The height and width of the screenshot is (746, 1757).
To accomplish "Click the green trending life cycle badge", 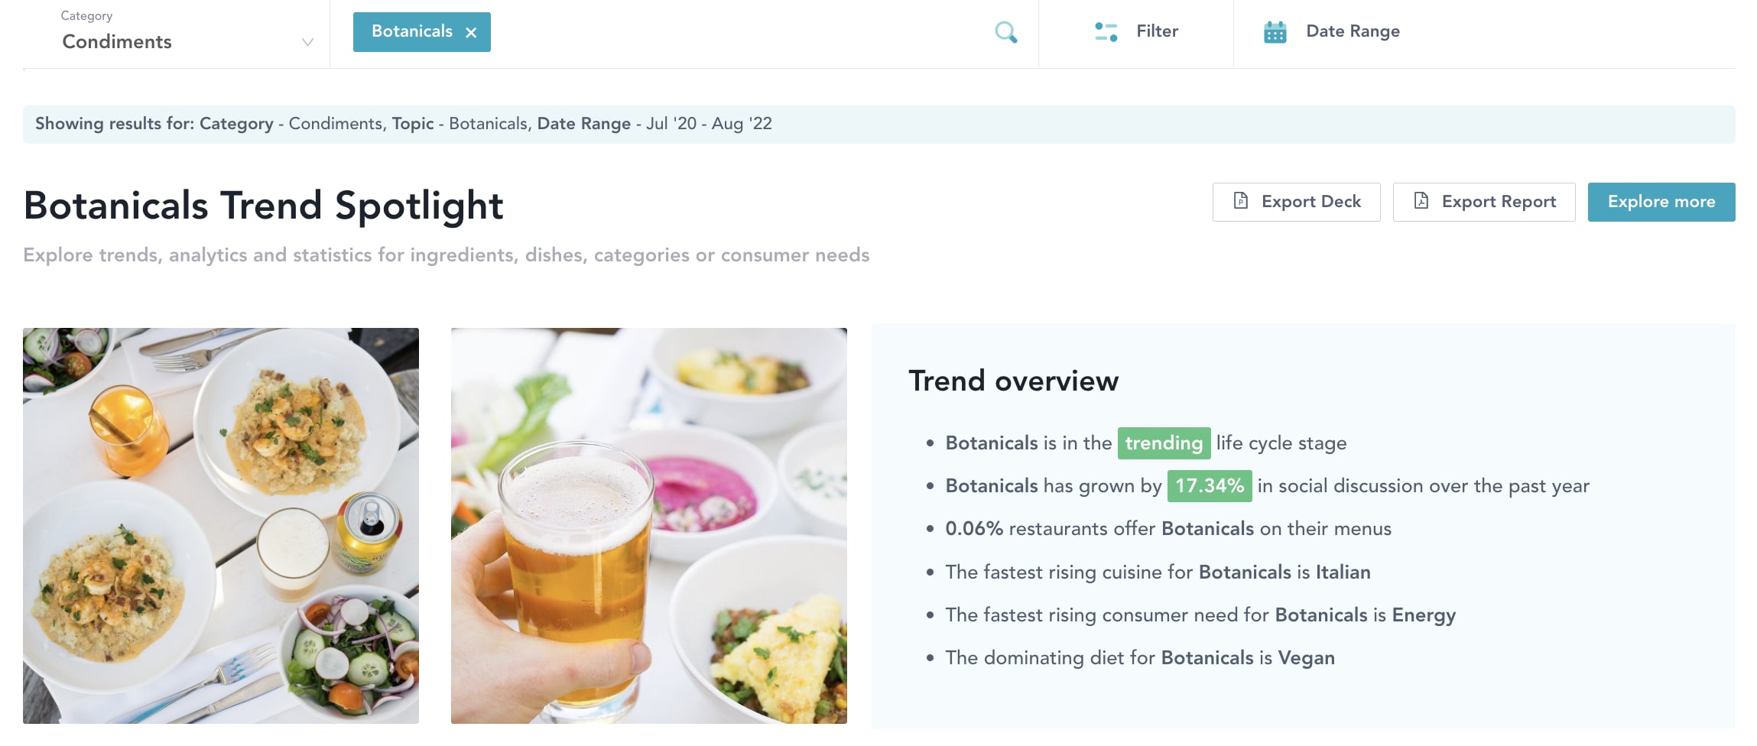I will (x=1164, y=443).
